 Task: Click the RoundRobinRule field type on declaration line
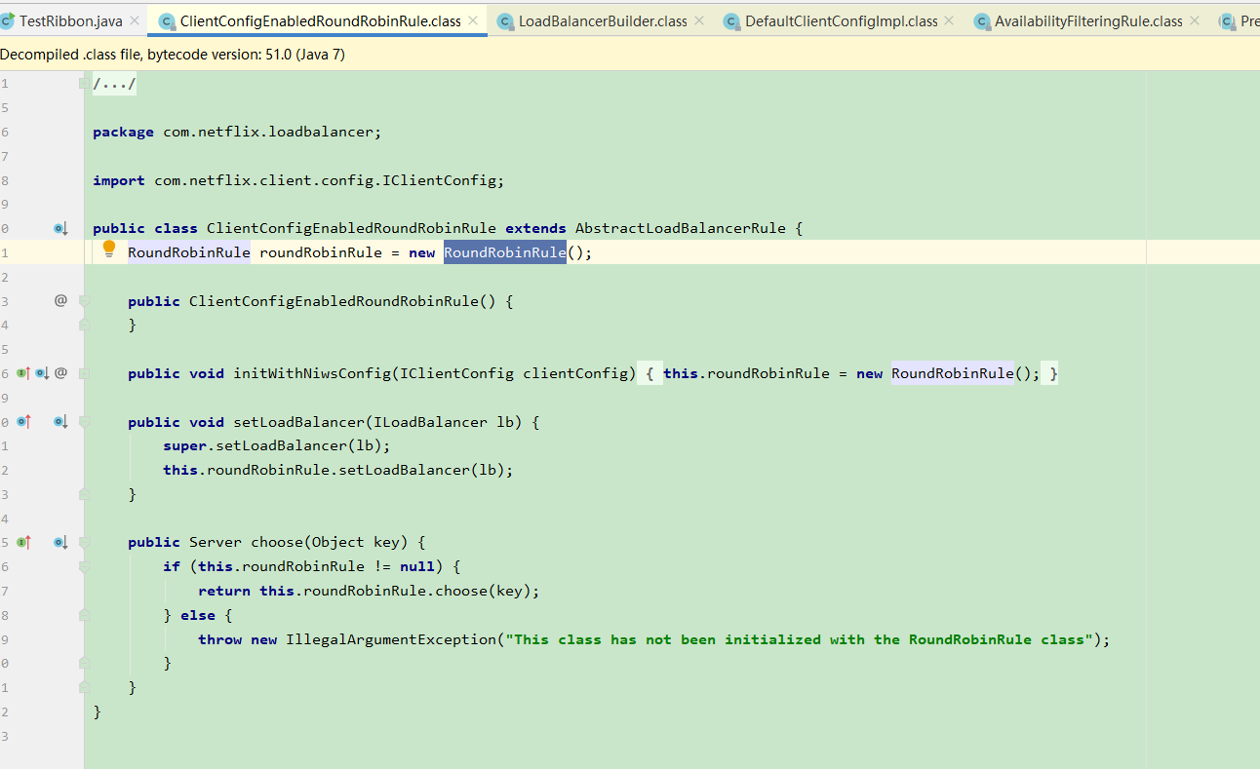[x=189, y=252]
